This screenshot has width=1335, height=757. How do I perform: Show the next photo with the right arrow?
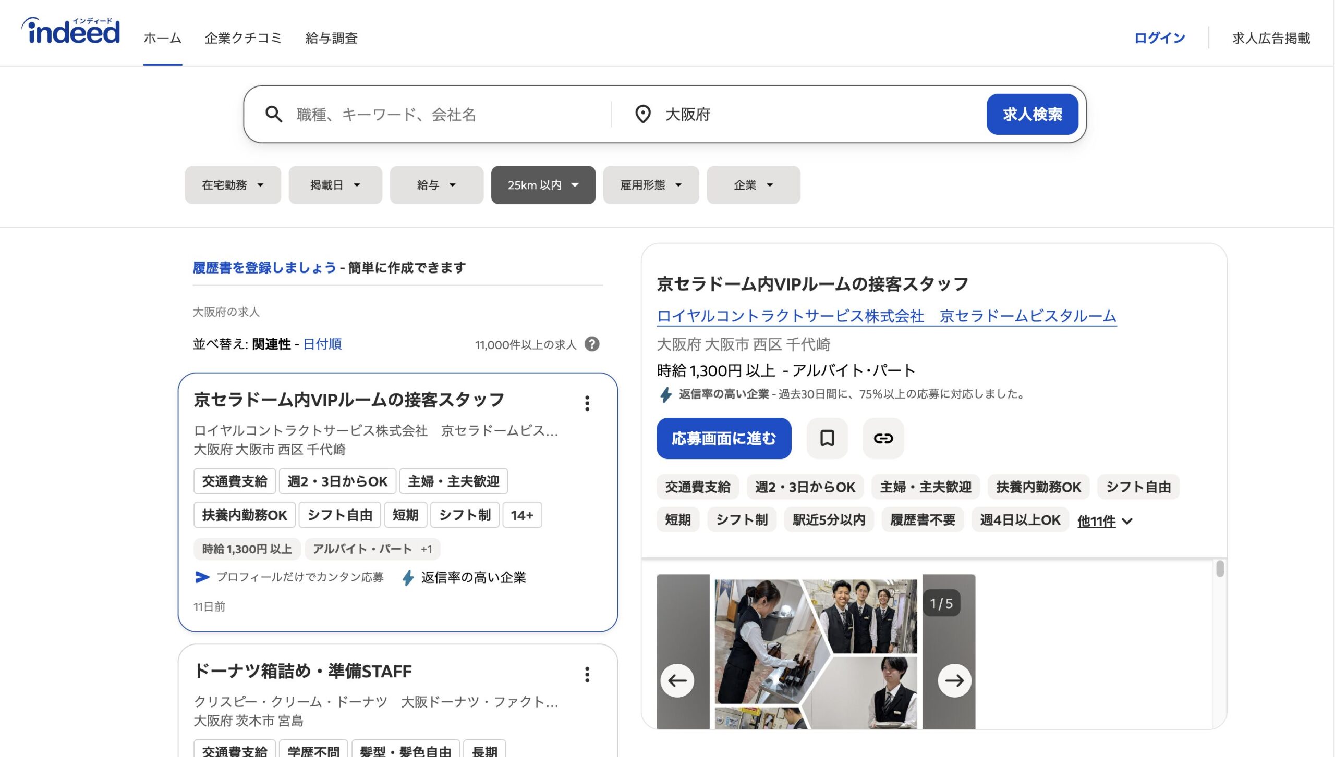[x=954, y=680]
